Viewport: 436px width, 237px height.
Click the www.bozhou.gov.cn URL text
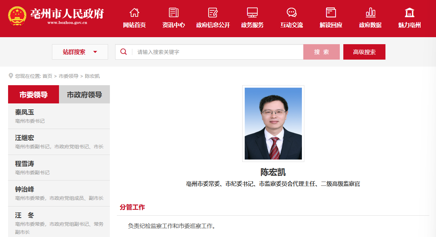[x=67, y=23]
